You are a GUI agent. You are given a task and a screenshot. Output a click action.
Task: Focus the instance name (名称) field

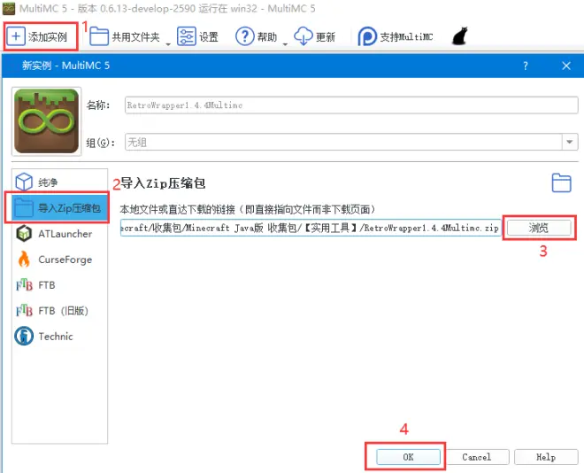(x=351, y=105)
